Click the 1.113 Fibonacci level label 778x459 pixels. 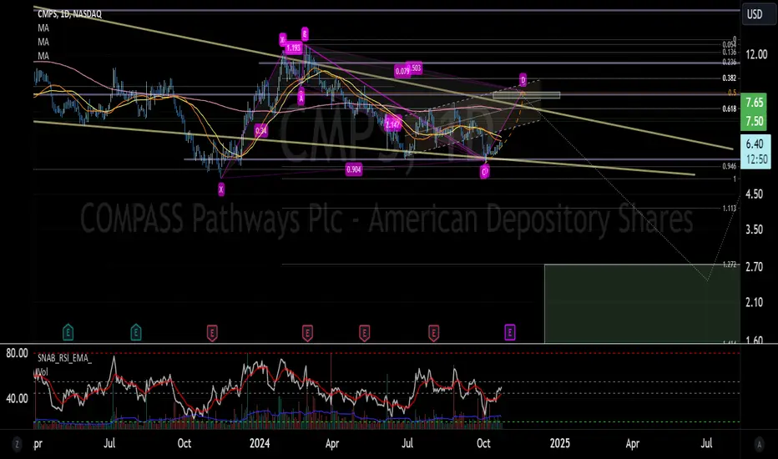point(729,209)
